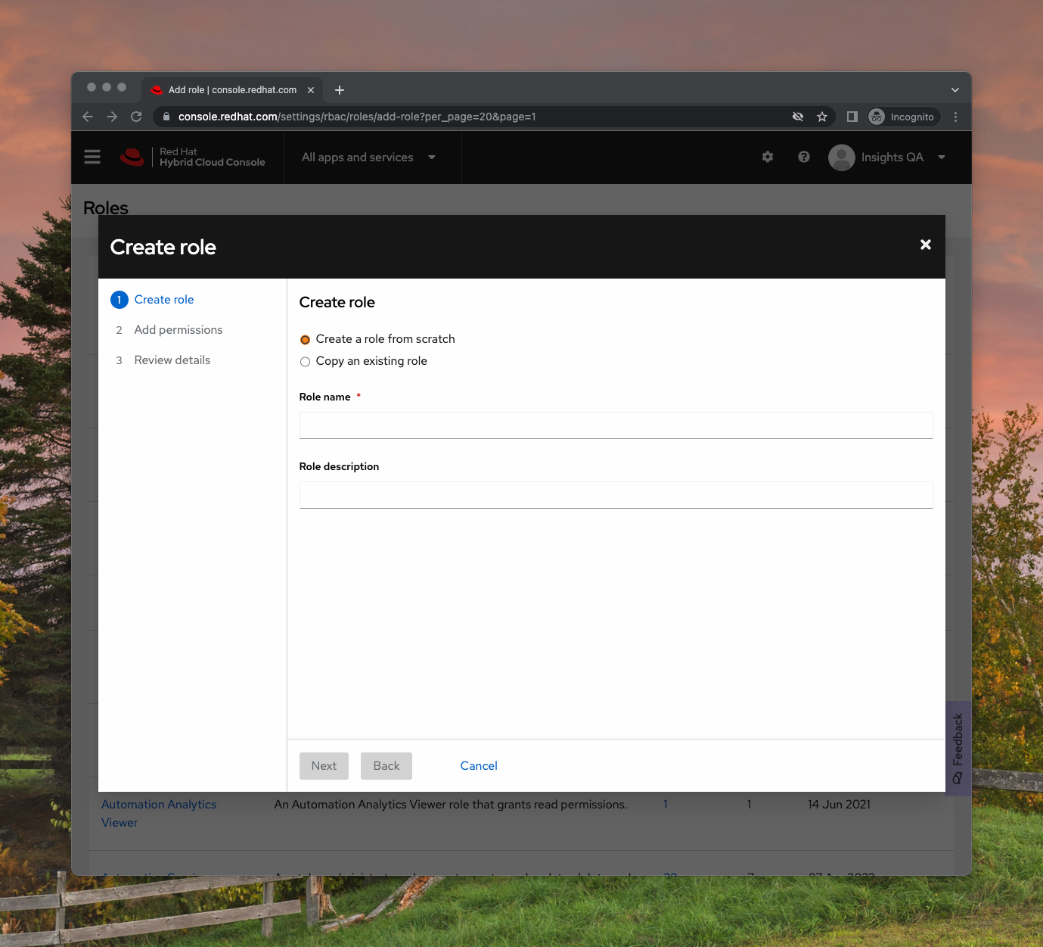The height and width of the screenshot is (947, 1043).
Task: Select the Add role browser tab
Action: point(232,90)
